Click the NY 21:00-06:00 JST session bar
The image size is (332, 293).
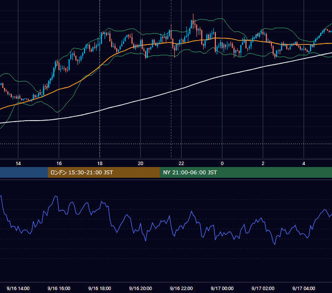click(x=246, y=172)
